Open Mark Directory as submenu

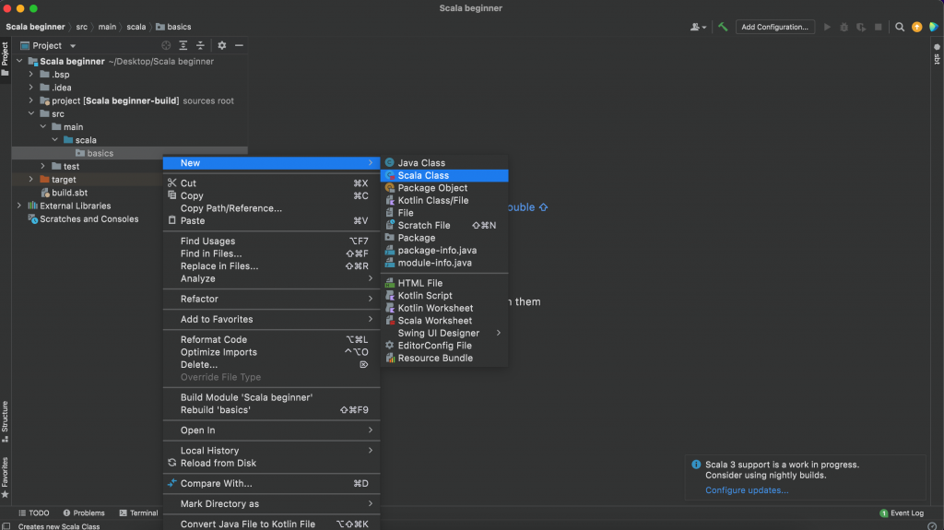(272, 503)
